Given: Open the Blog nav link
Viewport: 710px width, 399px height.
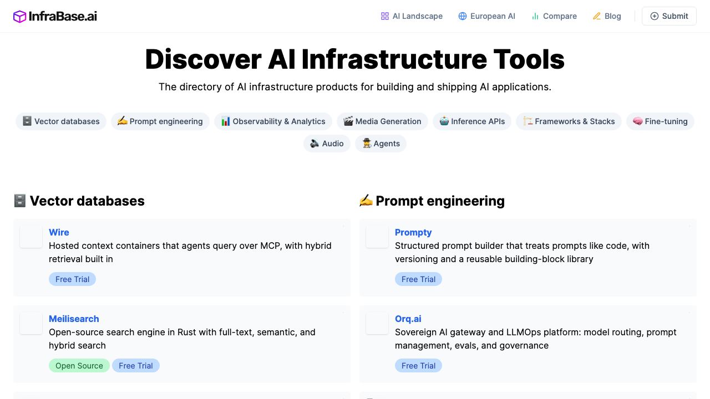Looking at the screenshot, I should point(607,16).
